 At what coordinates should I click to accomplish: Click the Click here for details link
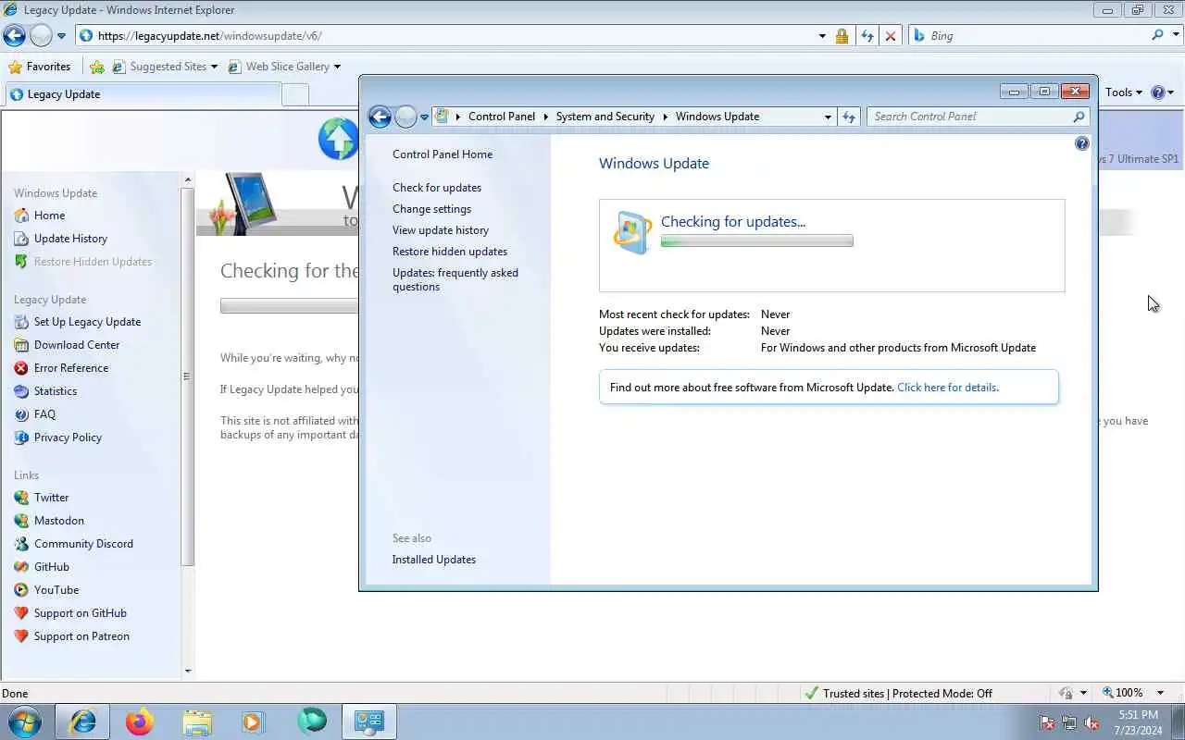(948, 388)
